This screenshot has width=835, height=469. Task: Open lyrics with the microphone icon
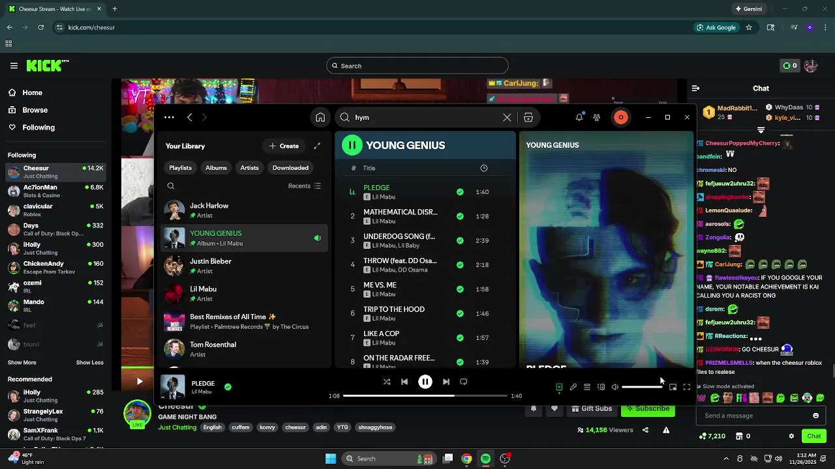click(573, 387)
